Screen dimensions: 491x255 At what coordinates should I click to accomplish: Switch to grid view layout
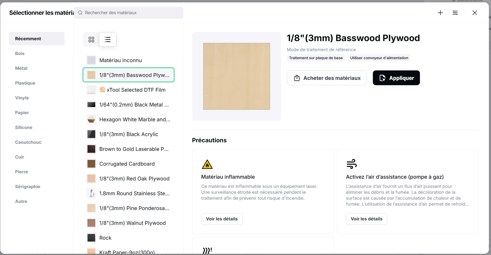91,39
